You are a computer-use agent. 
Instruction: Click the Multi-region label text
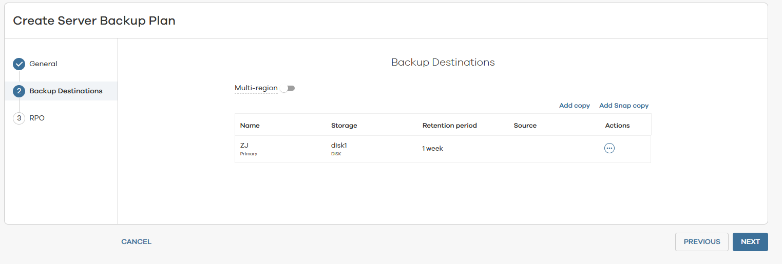[x=256, y=88]
